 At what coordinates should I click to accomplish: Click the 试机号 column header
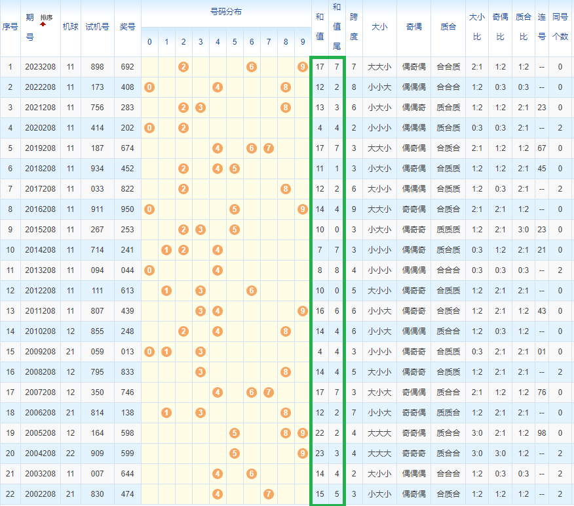point(97,28)
